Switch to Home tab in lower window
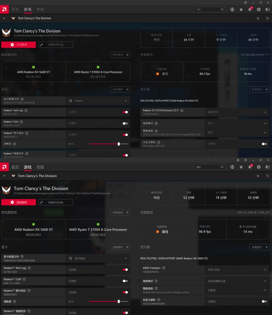The width and height of the screenshot is (272, 315). tap(15, 167)
